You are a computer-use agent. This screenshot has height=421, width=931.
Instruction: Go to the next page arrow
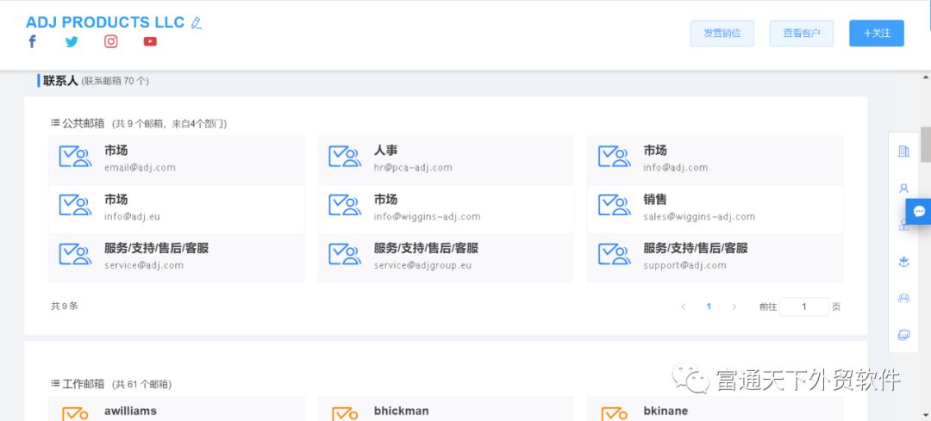pyautogui.click(x=734, y=306)
